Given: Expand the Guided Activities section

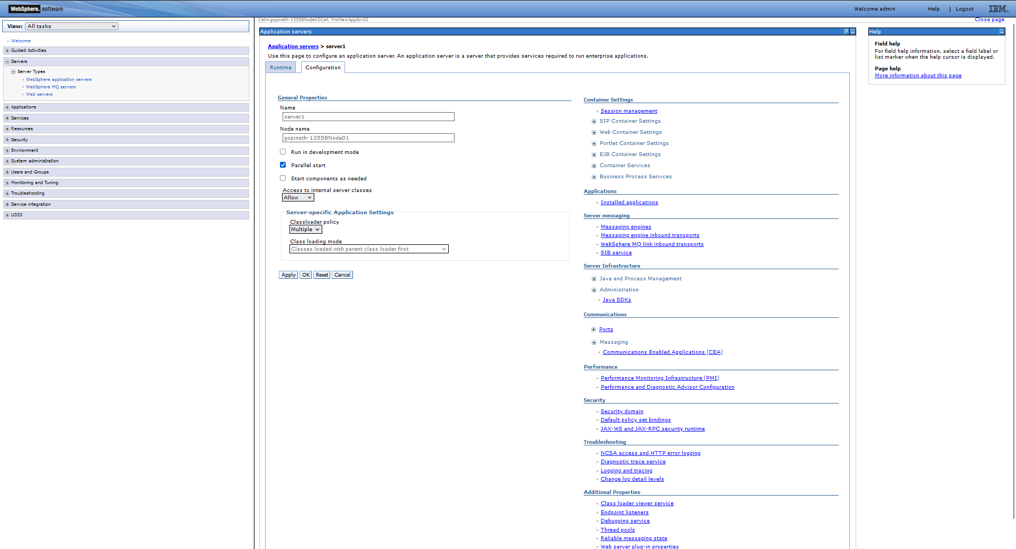Looking at the screenshot, I should (7, 51).
